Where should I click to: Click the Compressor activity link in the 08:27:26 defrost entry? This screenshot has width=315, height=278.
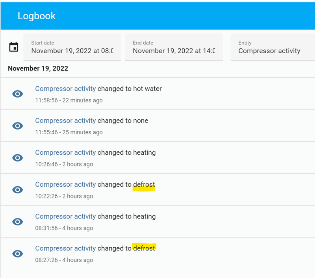click(65, 248)
